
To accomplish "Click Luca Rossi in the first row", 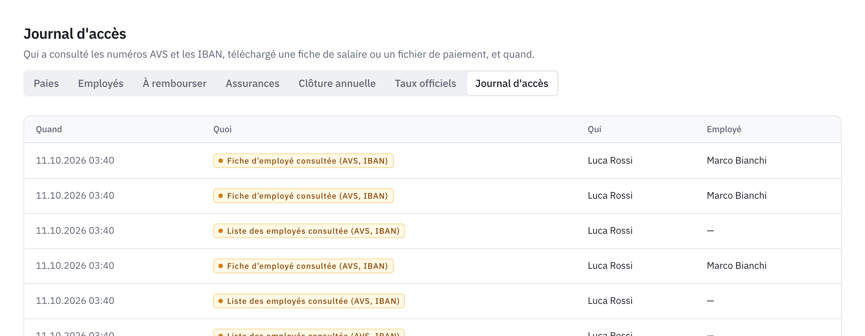I will 610,160.
